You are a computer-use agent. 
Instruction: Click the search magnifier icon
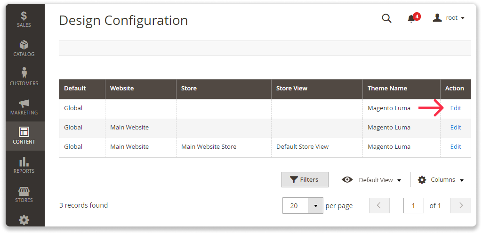(x=386, y=18)
